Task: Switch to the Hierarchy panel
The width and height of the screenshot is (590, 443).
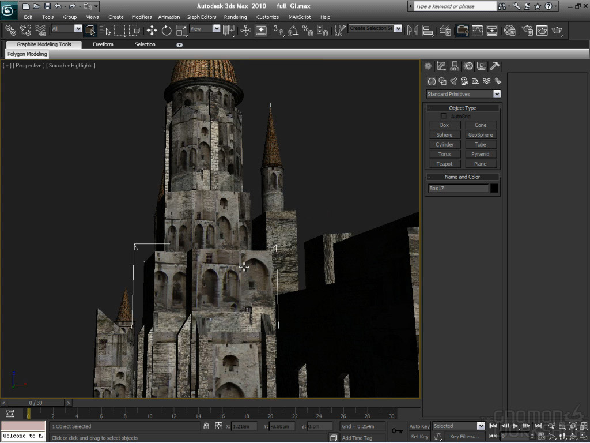Action: [x=455, y=66]
